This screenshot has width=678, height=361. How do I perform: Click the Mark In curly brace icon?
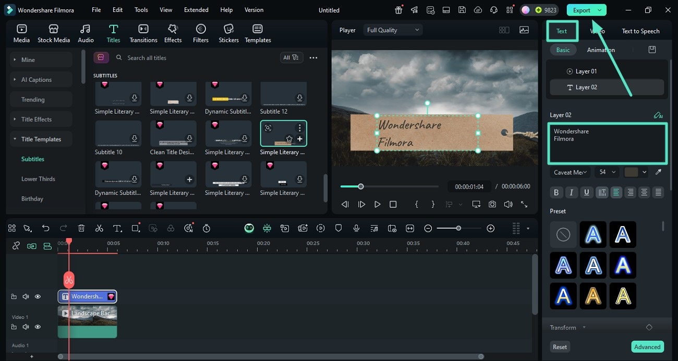416,204
